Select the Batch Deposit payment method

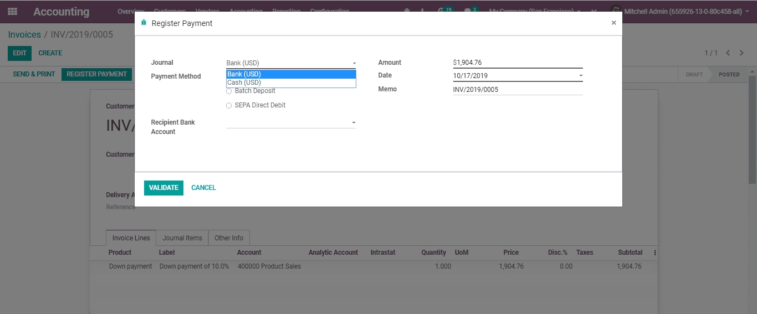(229, 91)
